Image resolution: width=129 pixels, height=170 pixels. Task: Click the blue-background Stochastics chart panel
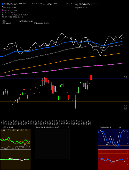pos(113,139)
